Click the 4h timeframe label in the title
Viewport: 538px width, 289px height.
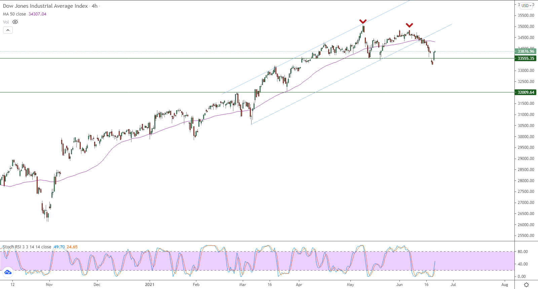click(x=94, y=6)
